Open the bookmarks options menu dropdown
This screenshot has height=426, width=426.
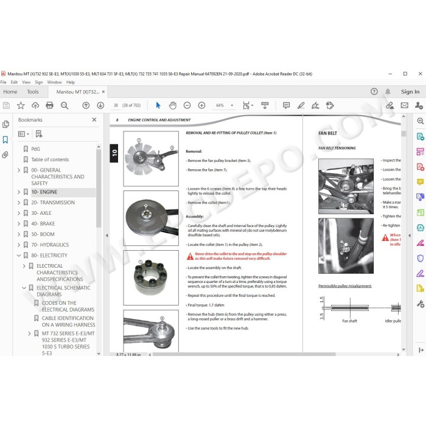coord(23,134)
